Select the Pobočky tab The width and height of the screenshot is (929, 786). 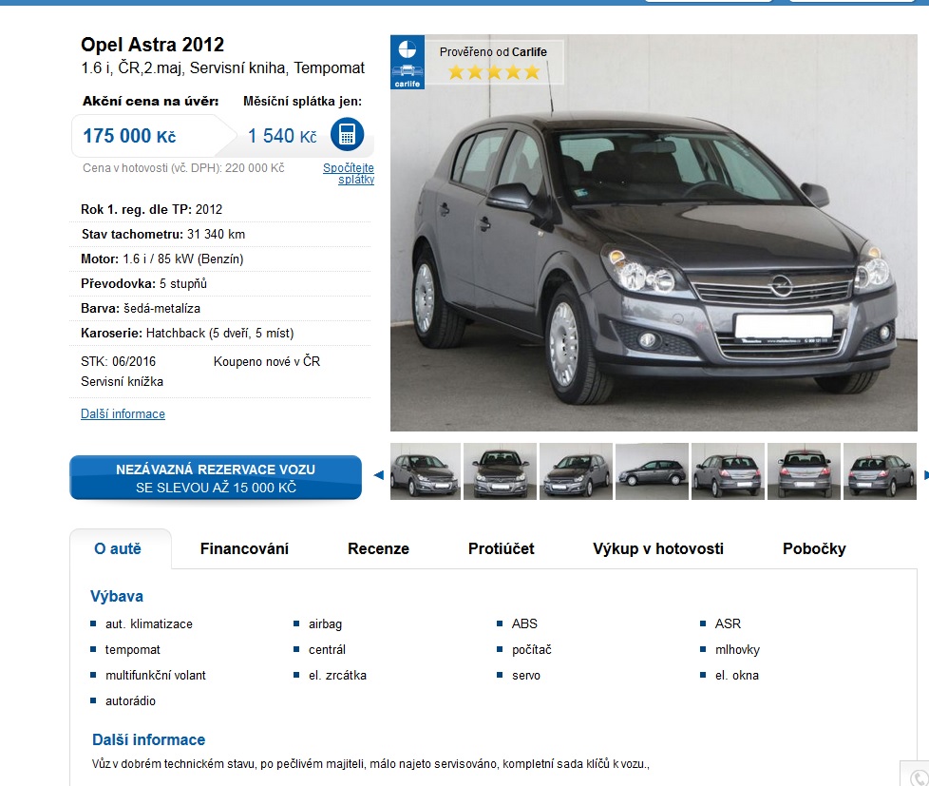[814, 549]
